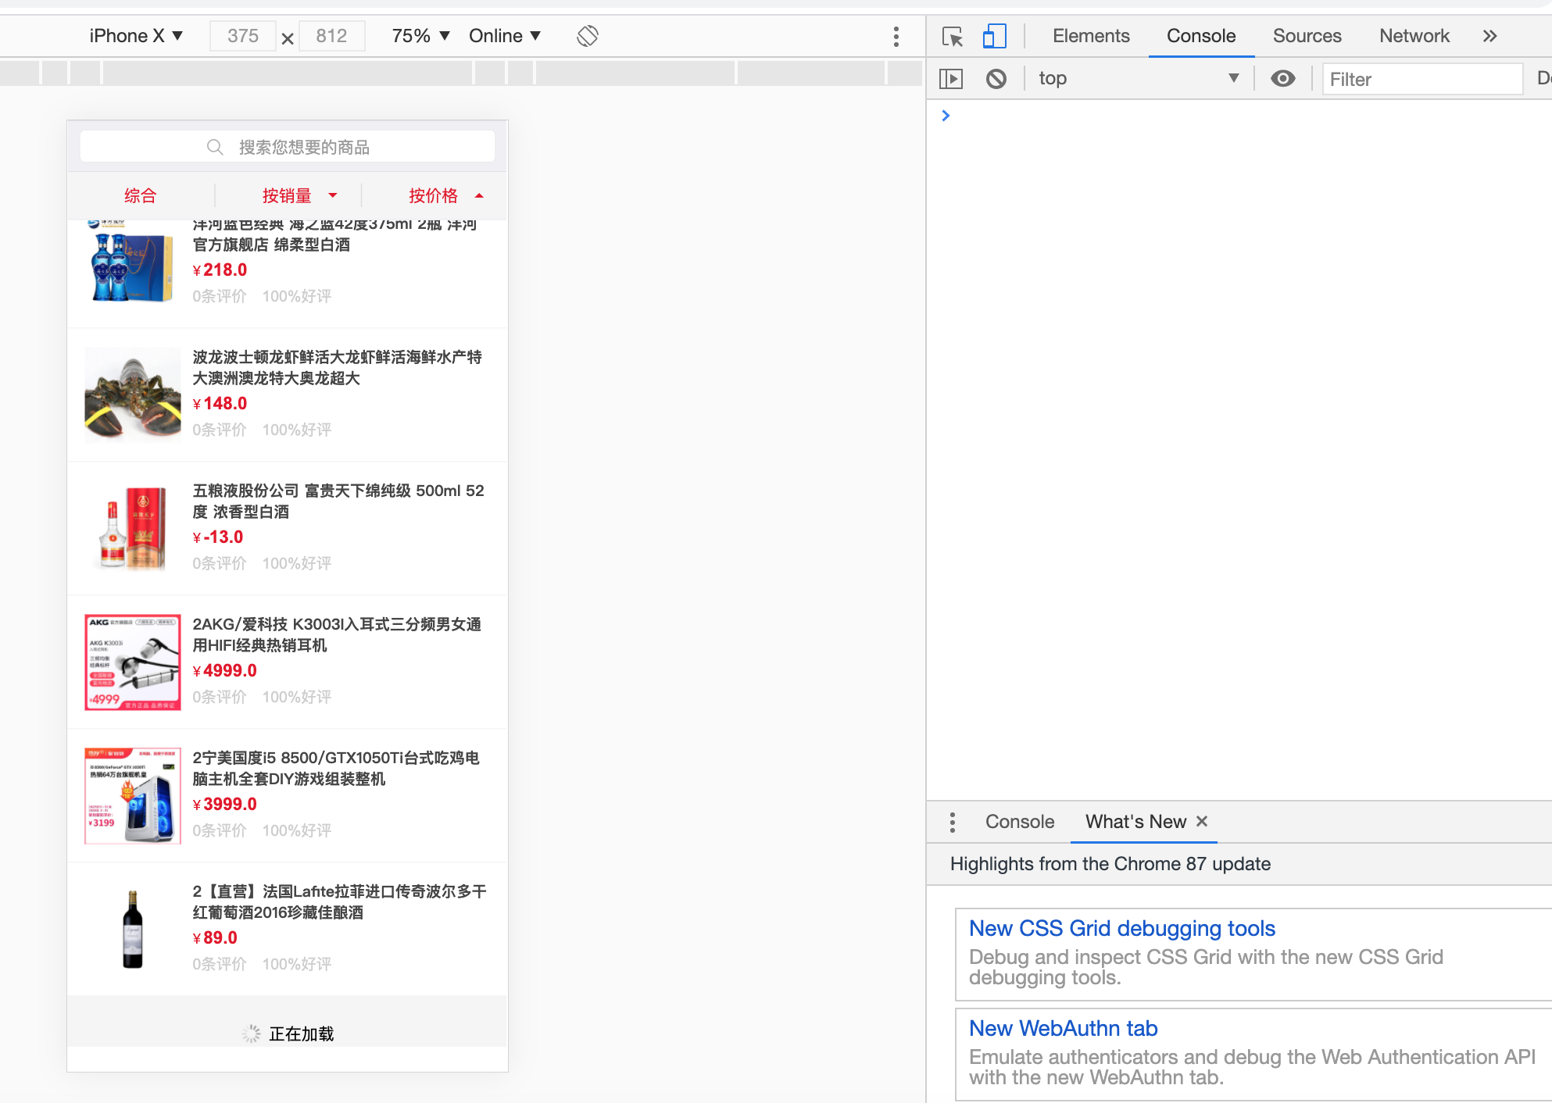
Task: Toggle the live expression eye icon
Action: pyautogui.click(x=1283, y=78)
